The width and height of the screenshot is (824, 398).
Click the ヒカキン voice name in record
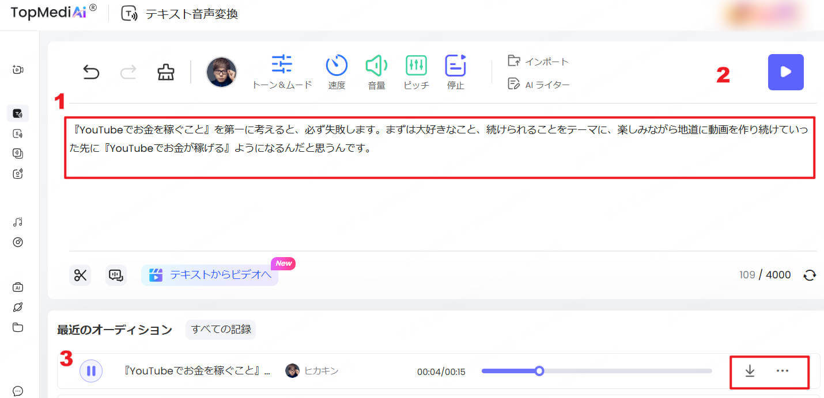coord(322,371)
